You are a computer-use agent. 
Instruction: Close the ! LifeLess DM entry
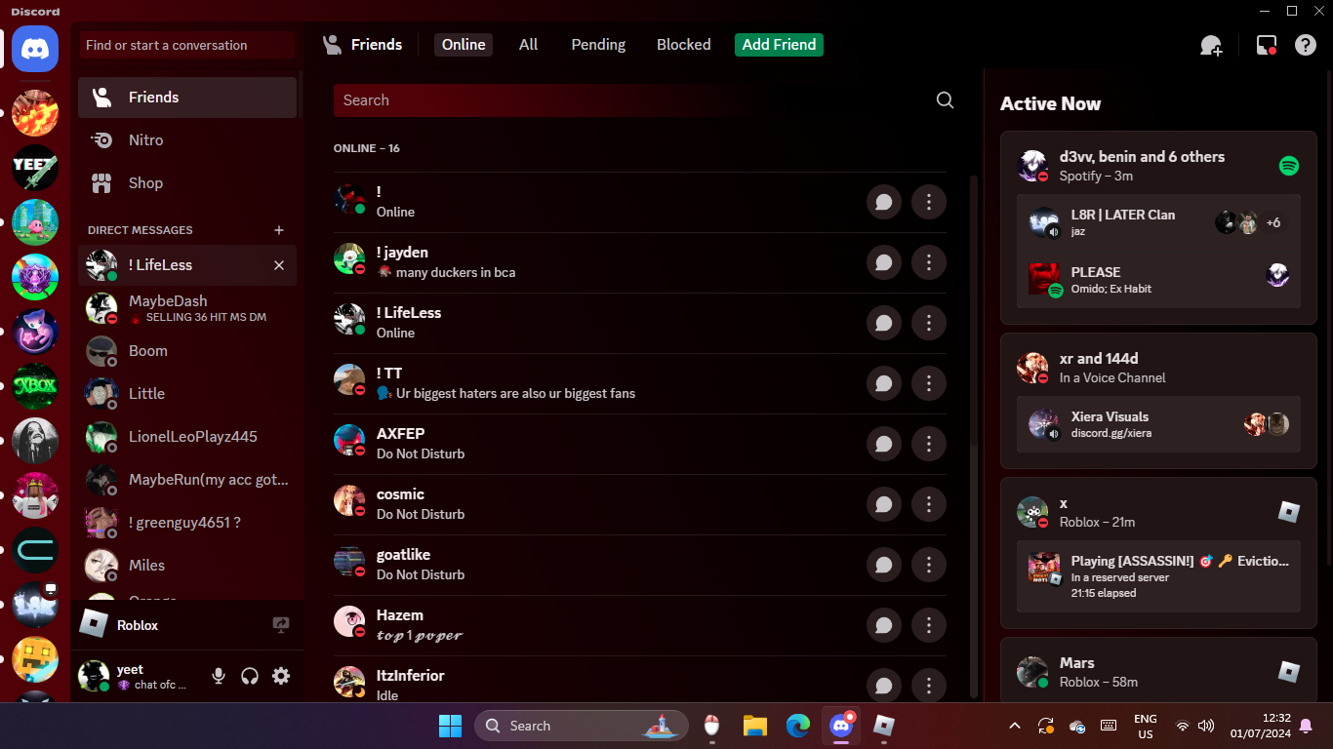tap(279, 265)
